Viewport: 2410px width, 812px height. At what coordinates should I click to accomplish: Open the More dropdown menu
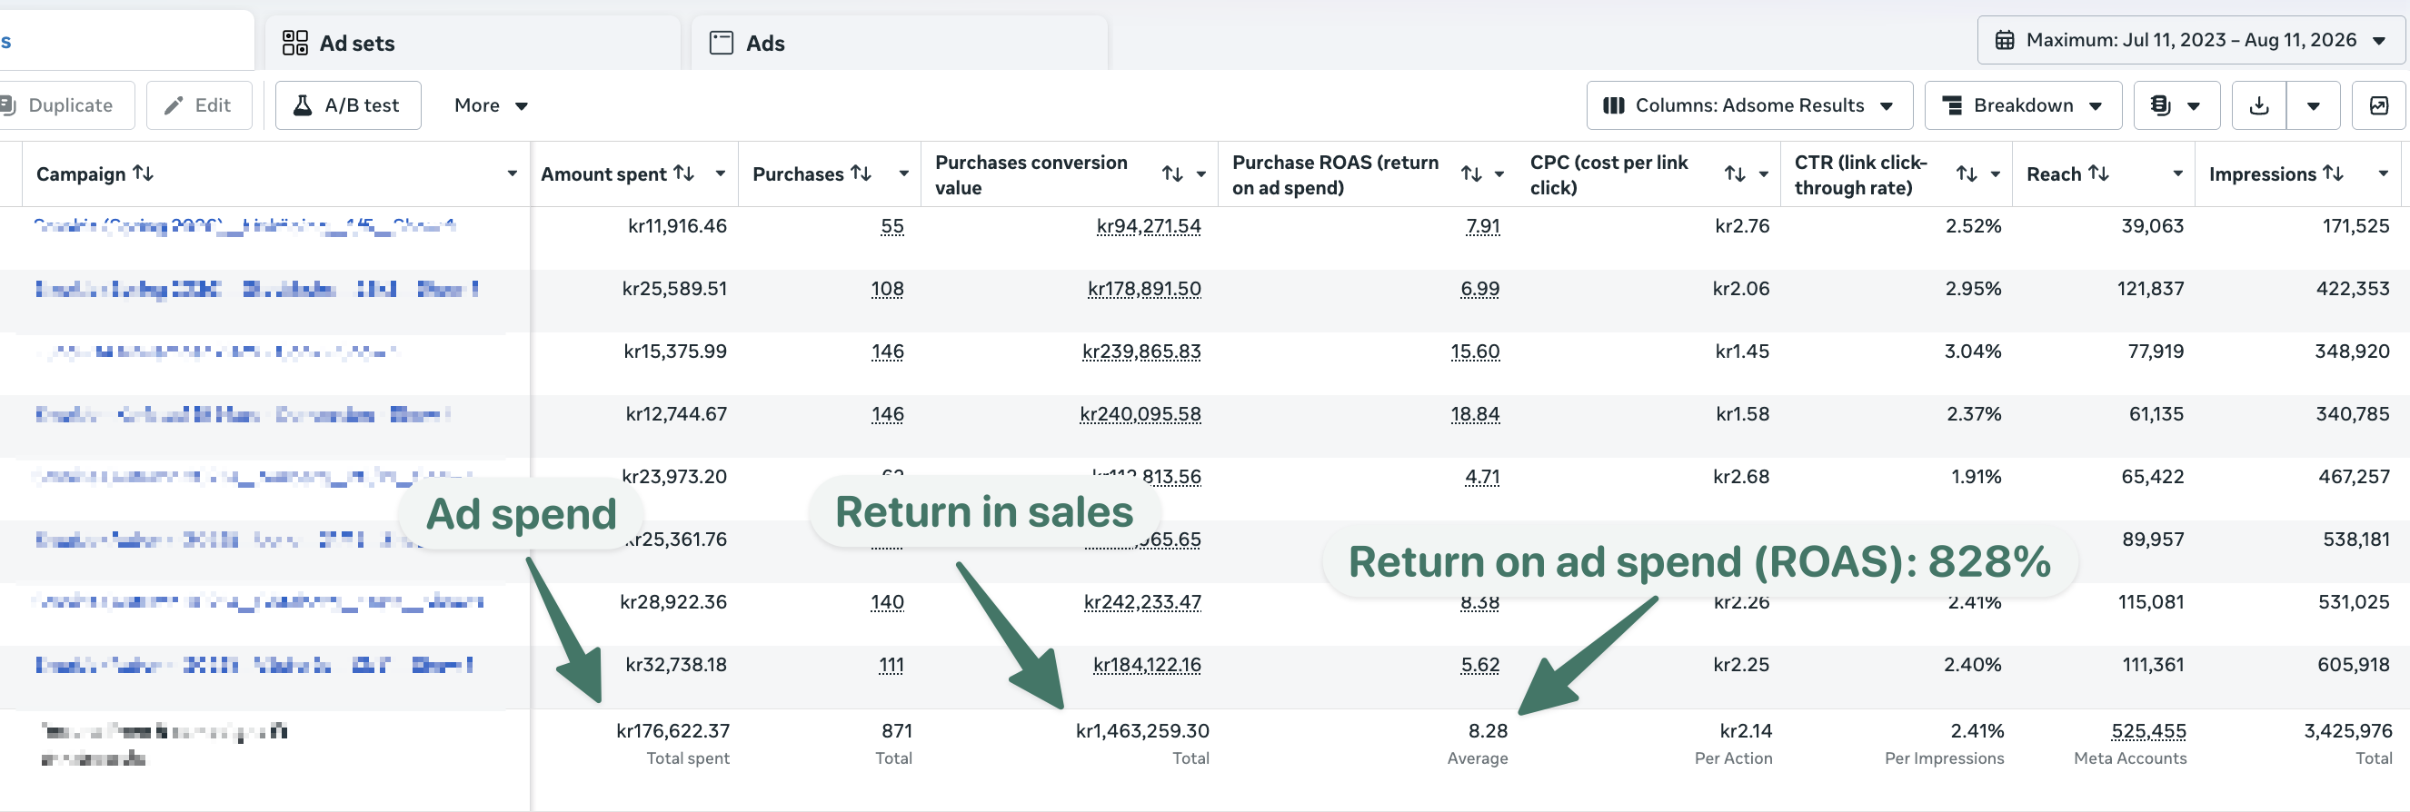491,105
